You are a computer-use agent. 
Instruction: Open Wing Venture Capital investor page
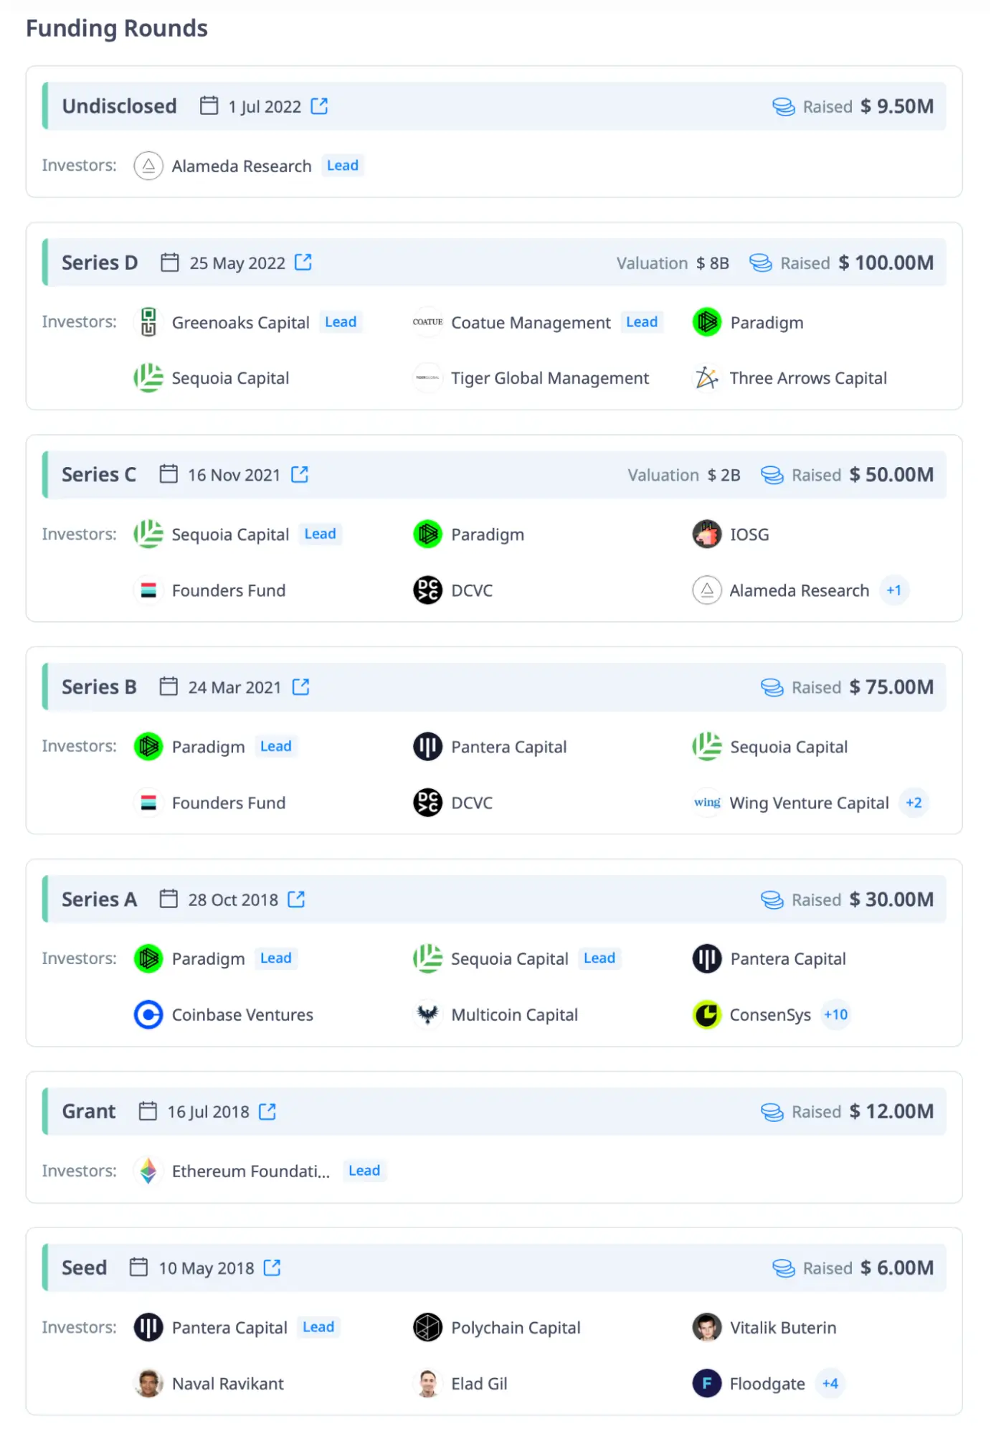[x=809, y=803]
